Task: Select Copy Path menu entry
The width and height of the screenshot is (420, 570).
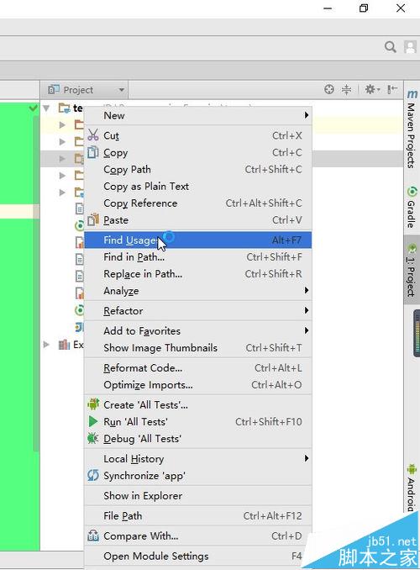Action: (198, 169)
